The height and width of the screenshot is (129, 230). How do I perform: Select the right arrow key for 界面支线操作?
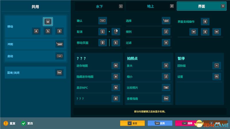point(217,32)
